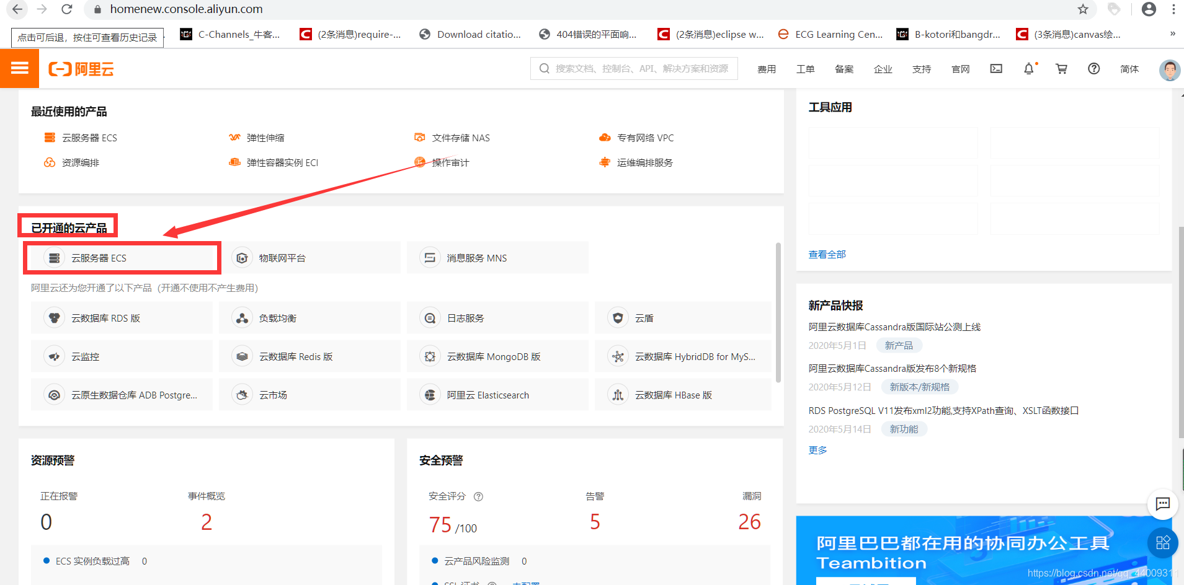This screenshot has width=1184, height=585.
Task: Open the Chrome profile icon
Action: [x=1149, y=9]
